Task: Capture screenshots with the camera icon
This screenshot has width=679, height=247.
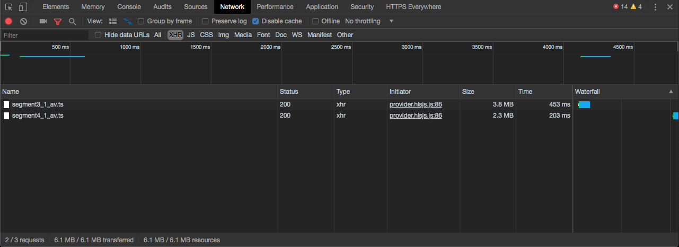Action: (43, 21)
